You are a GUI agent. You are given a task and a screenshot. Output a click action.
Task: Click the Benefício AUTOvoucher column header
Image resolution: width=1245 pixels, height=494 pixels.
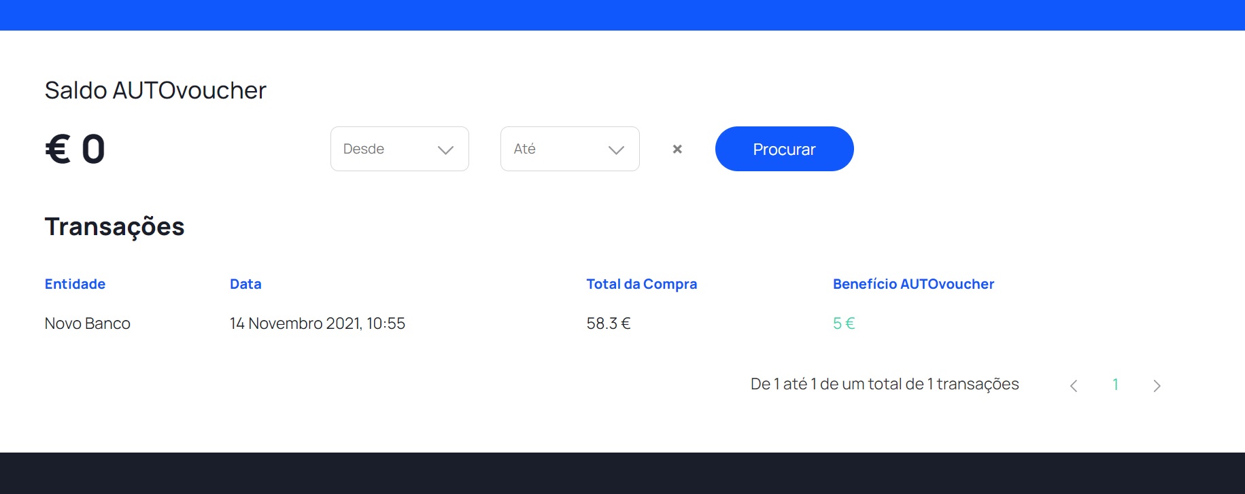pyautogui.click(x=913, y=284)
